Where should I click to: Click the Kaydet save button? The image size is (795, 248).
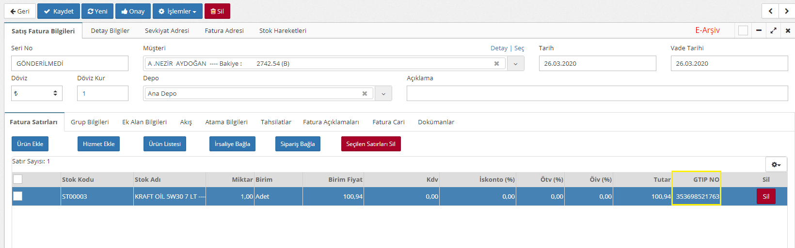[x=59, y=11]
